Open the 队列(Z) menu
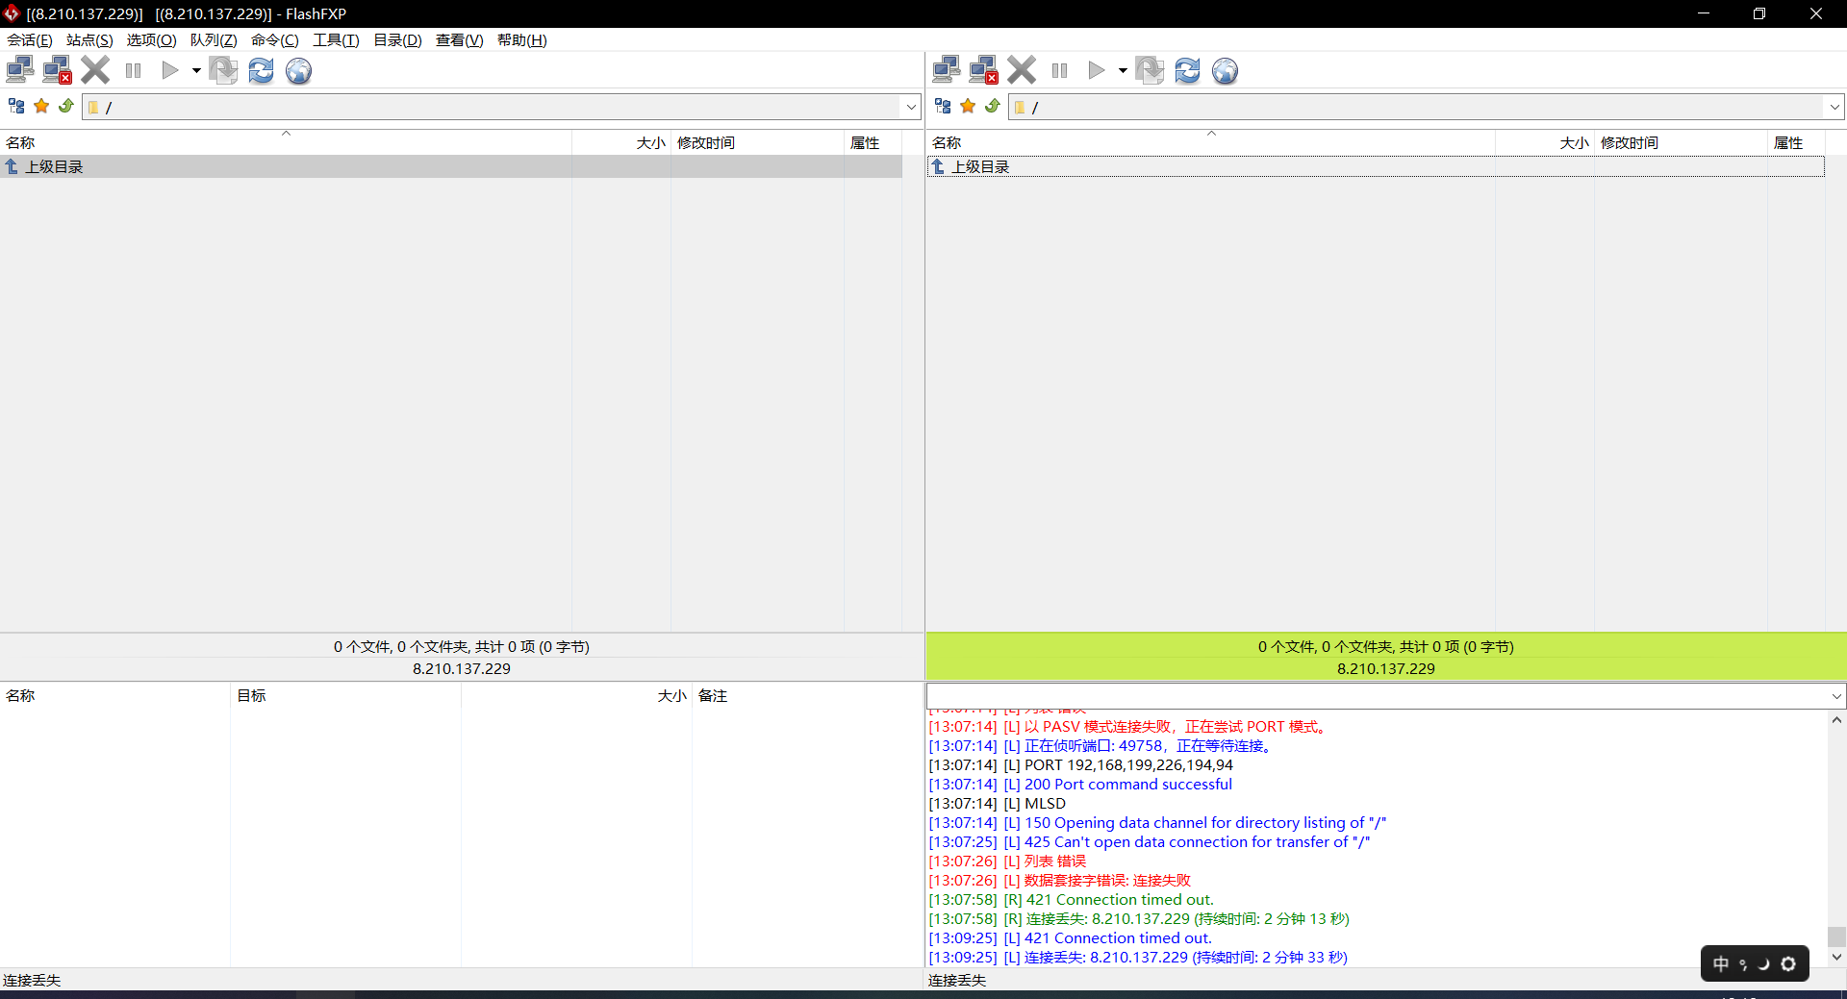The height and width of the screenshot is (999, 1847). pyautogui.click(x=214, y=39)
